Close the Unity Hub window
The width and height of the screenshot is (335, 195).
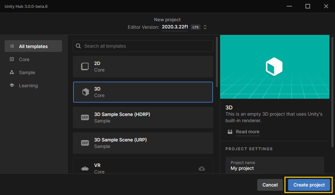326,6
